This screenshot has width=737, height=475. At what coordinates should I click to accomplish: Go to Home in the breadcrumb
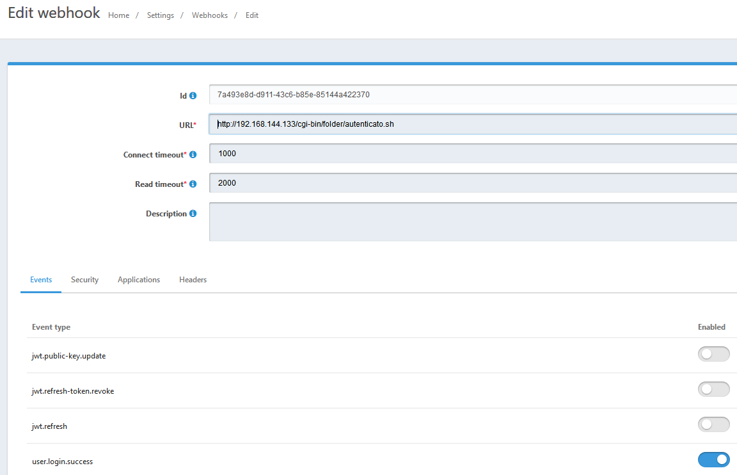[x=118, y=15]
